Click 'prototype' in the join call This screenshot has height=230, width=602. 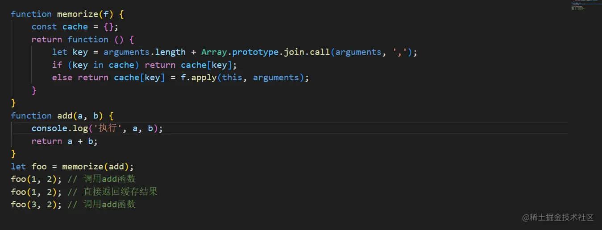(x=255, y=52)
